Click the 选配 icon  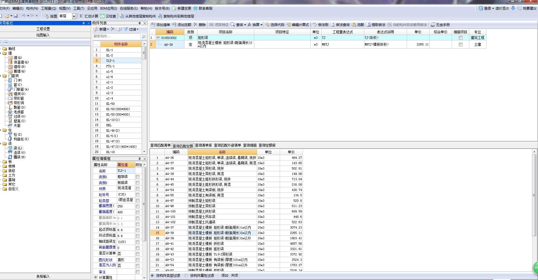coord(354,25)
